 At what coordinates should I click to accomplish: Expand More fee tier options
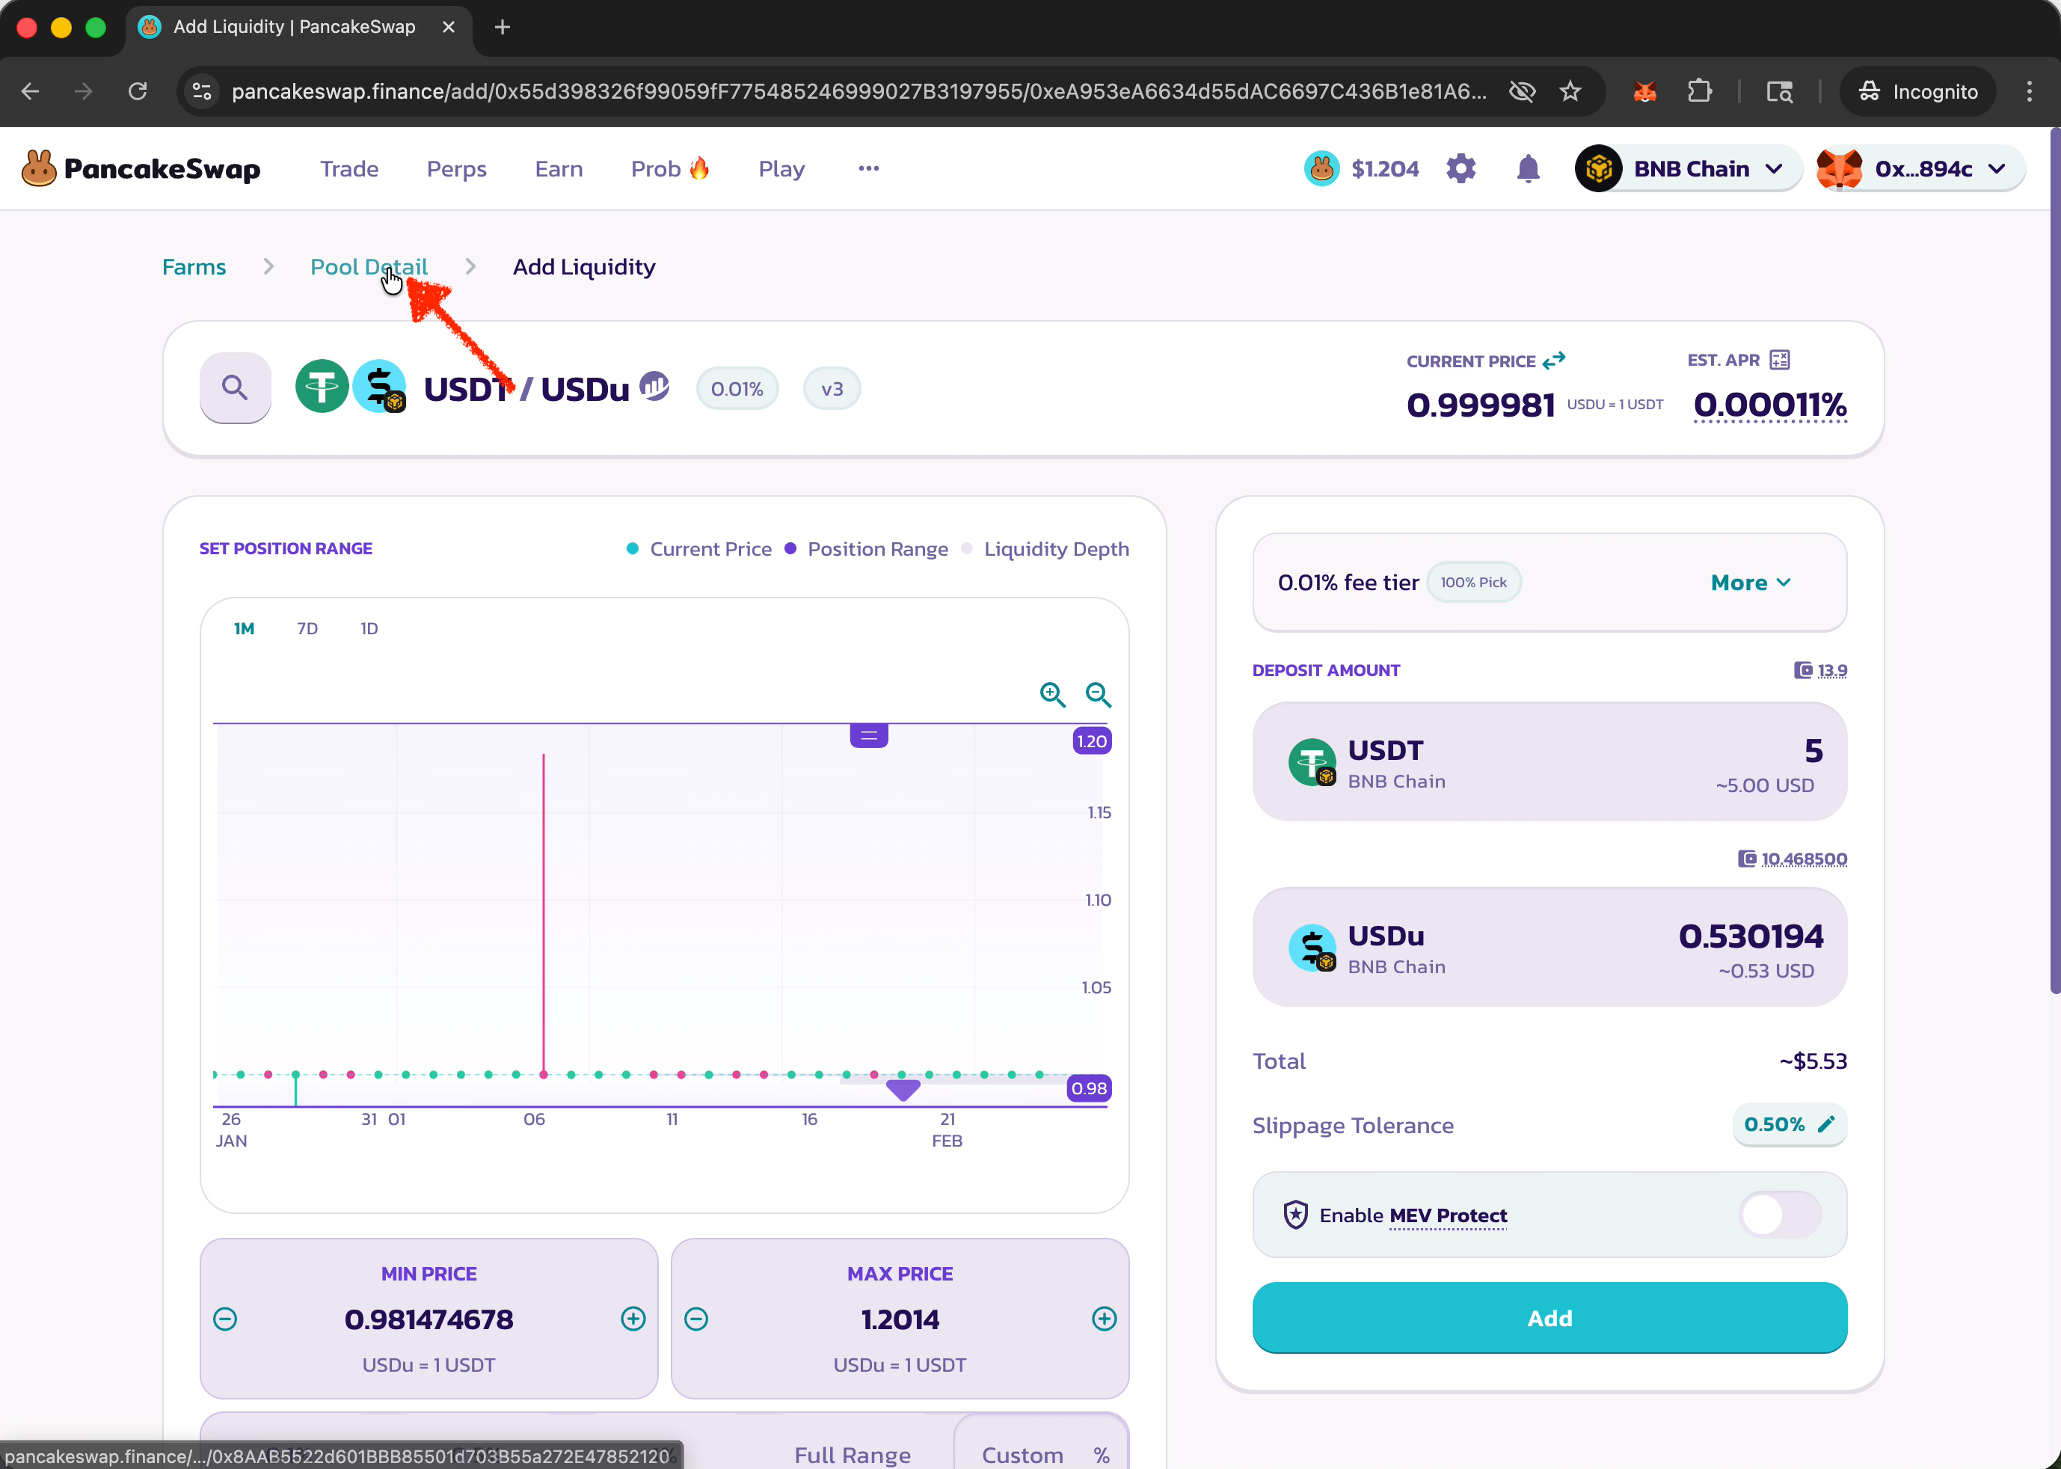[x=1750, y=583]
